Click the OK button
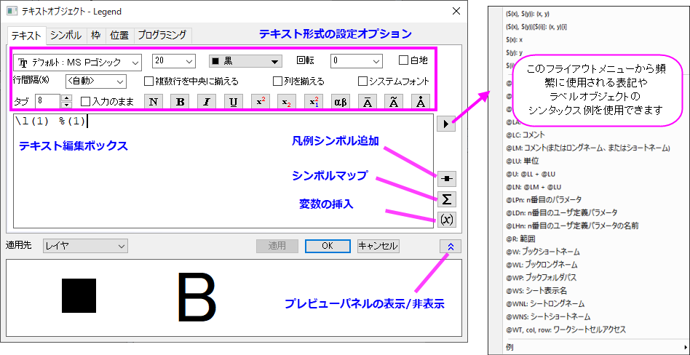Viewport: 690px width, 355px height. (x=328, y=247)
